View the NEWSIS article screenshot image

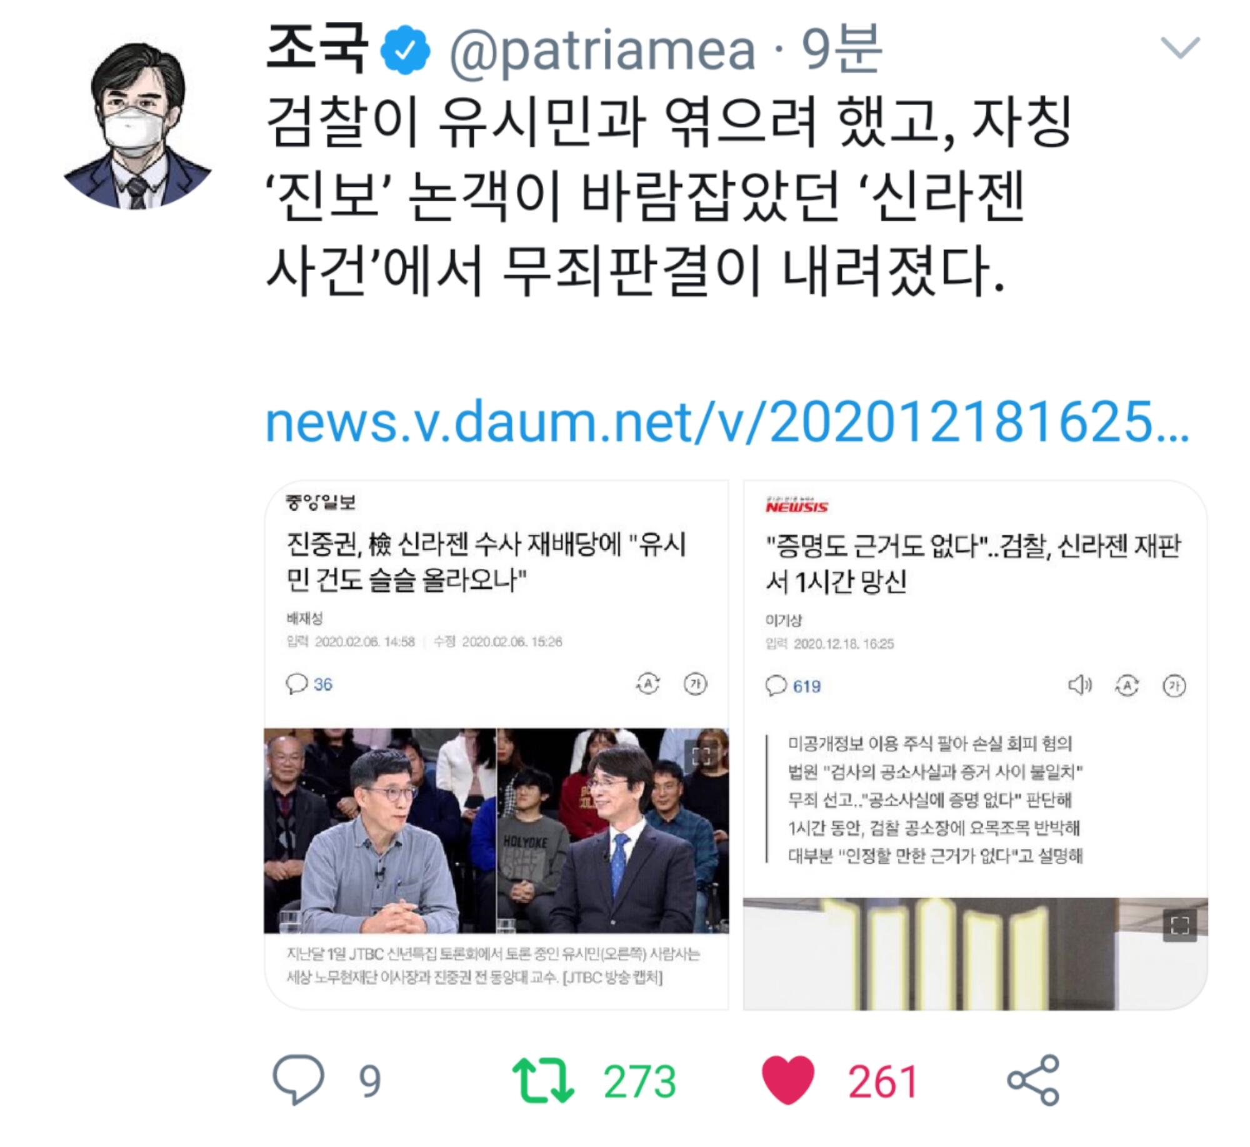coord(975,744)
